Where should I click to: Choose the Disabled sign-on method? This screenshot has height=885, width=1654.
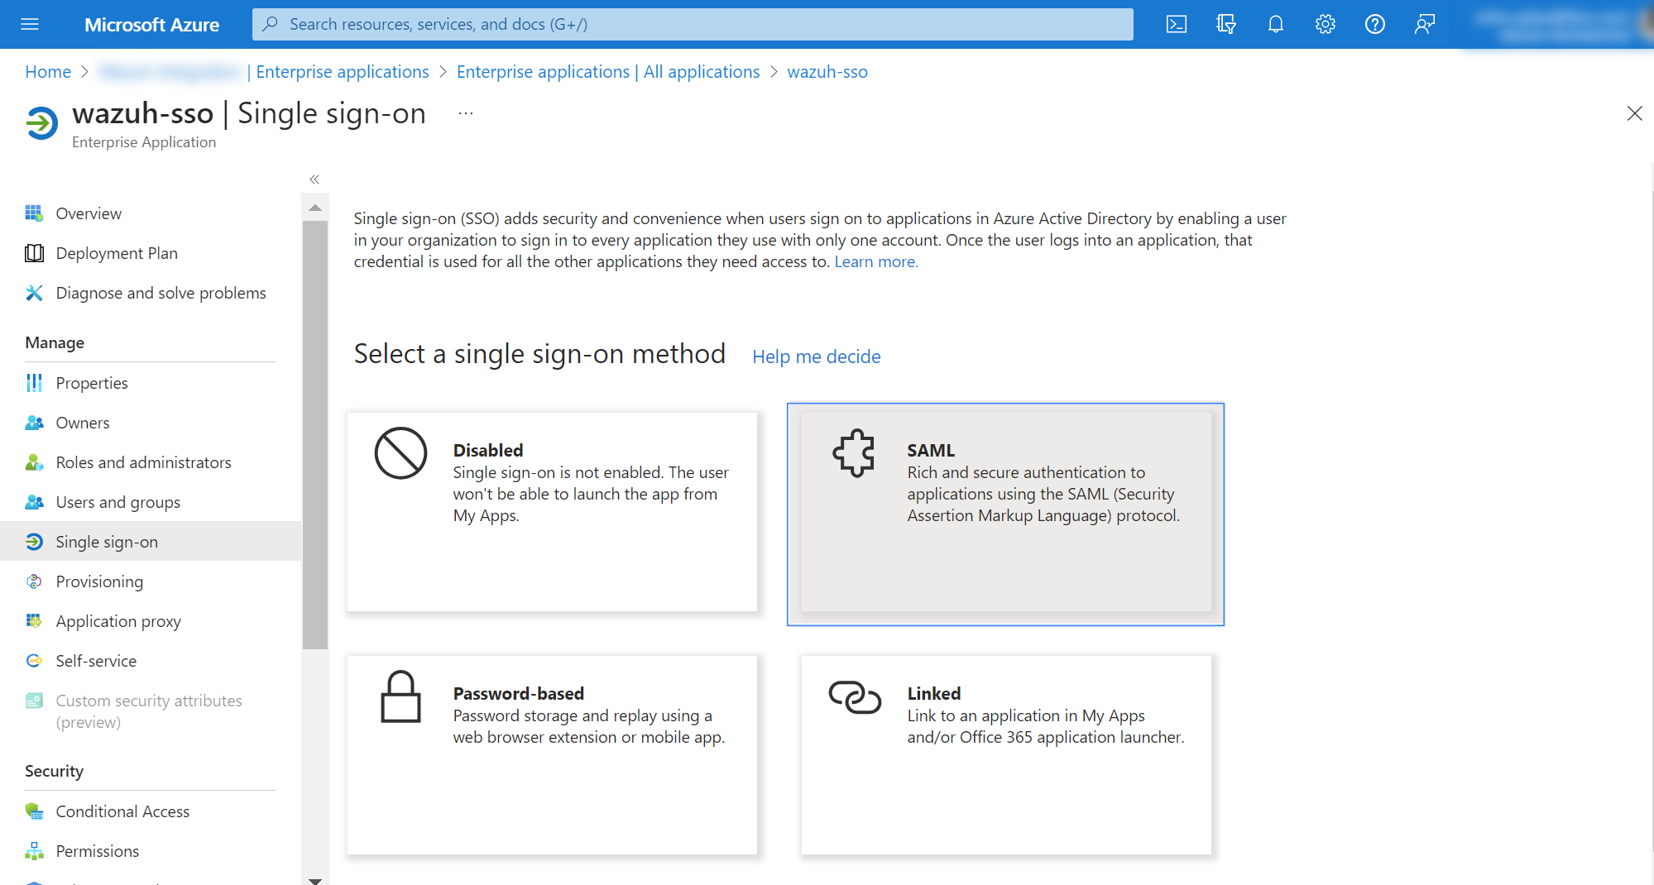tap(552, 511)
